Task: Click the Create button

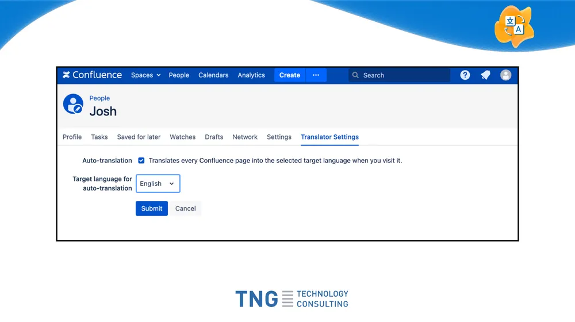Action: click(x=289, y=75)
